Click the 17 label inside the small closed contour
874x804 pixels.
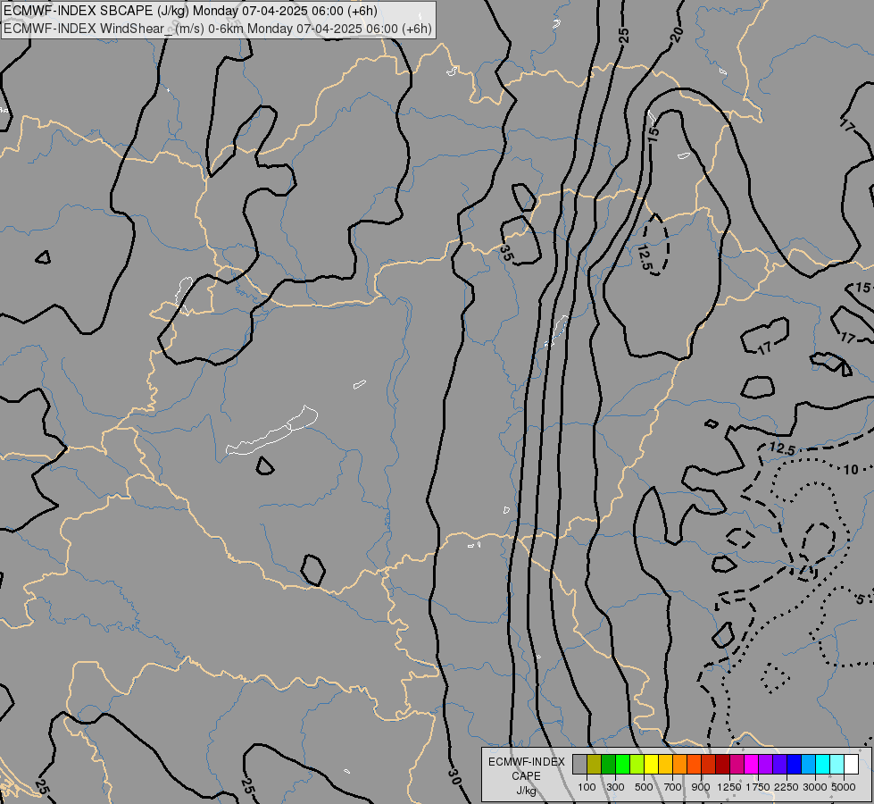(x=765, y=348)
